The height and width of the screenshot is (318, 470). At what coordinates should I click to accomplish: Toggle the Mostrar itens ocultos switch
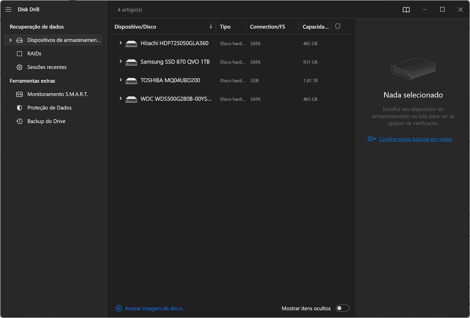(342, 308)
